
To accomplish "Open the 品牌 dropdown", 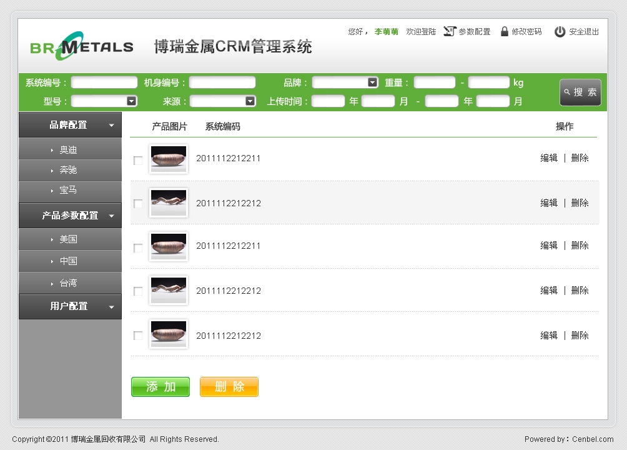I will 345,82.
